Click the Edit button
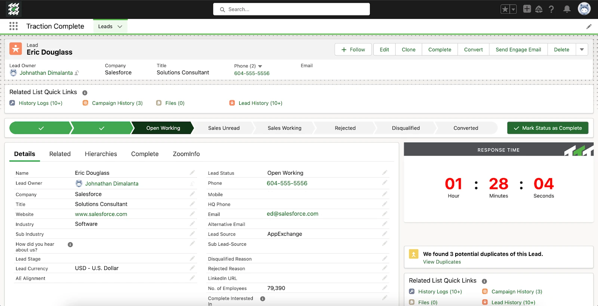 (384, 49)
